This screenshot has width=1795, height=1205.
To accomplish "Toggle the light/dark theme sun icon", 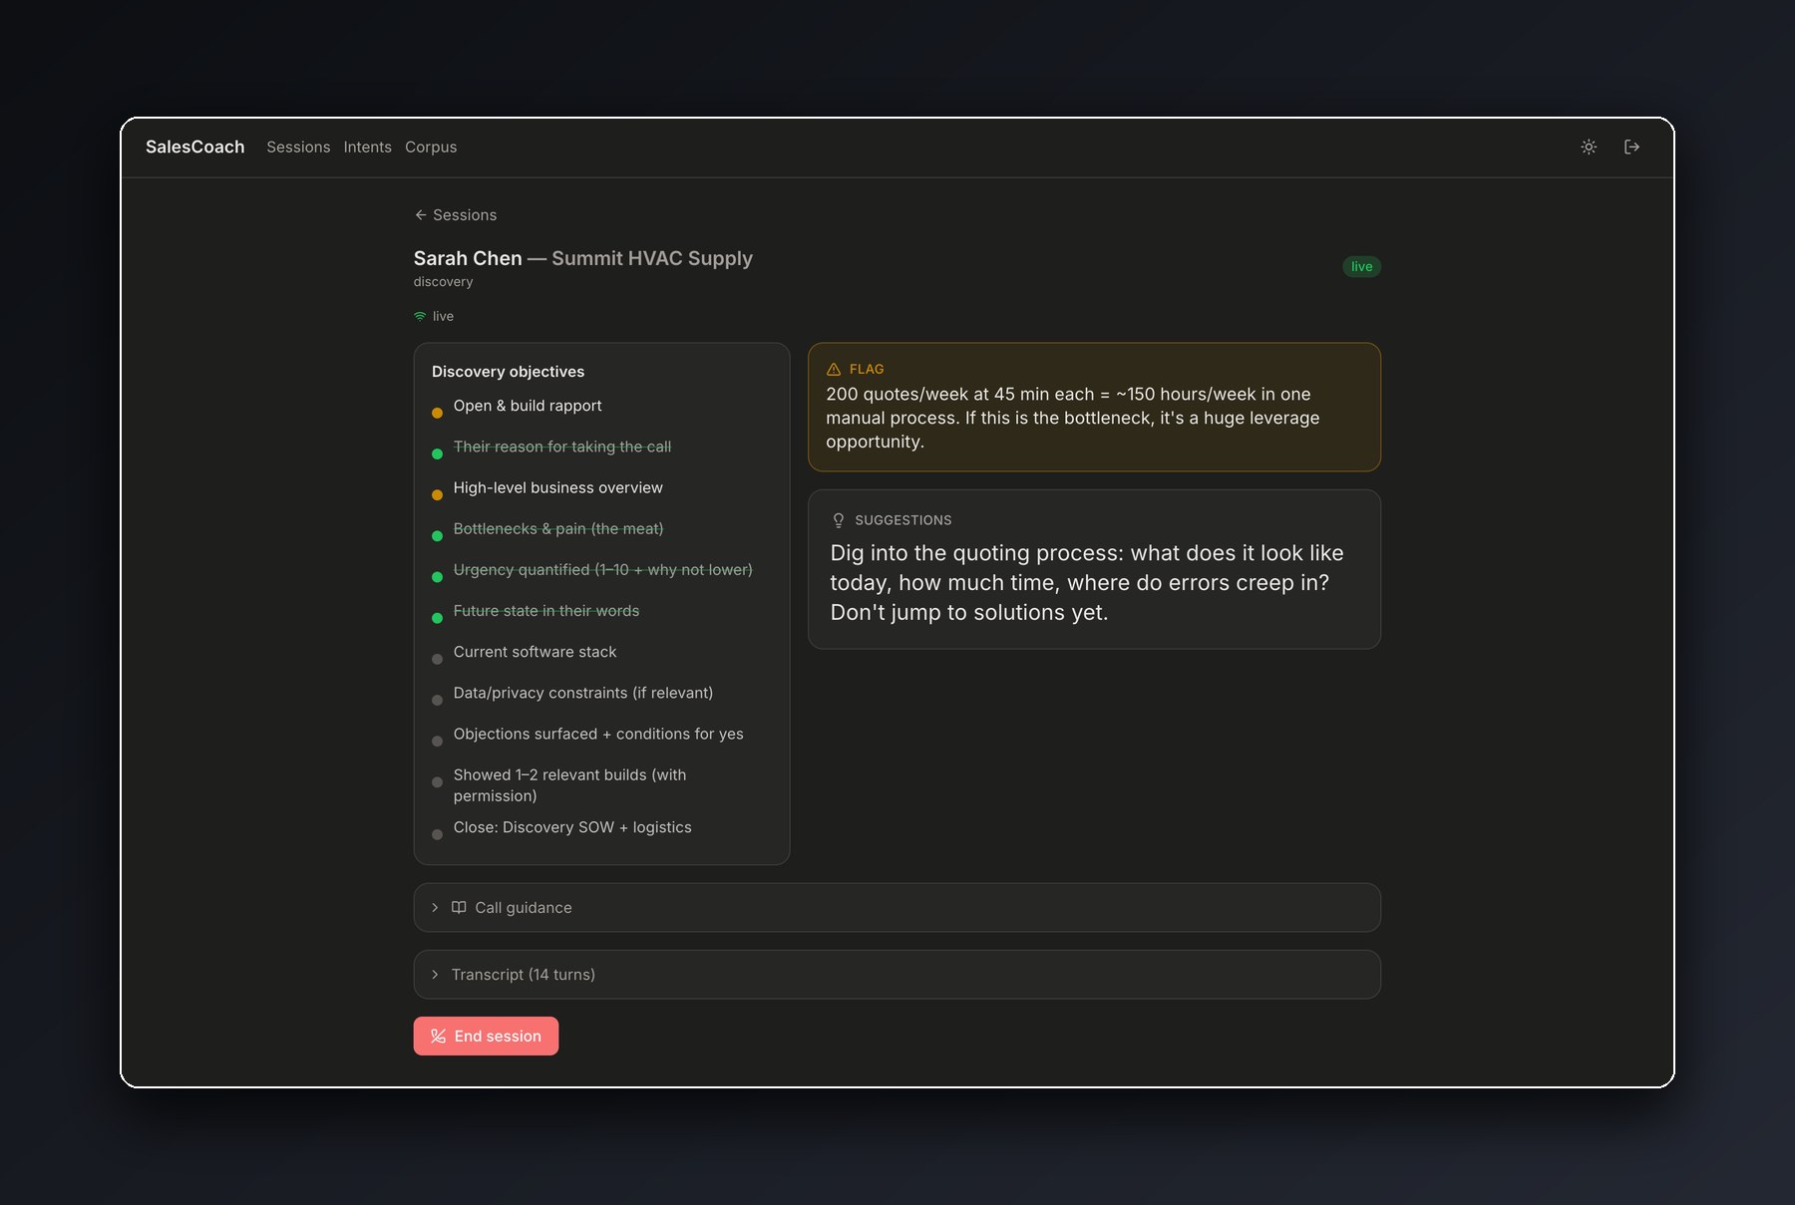I will [1589, 147].
